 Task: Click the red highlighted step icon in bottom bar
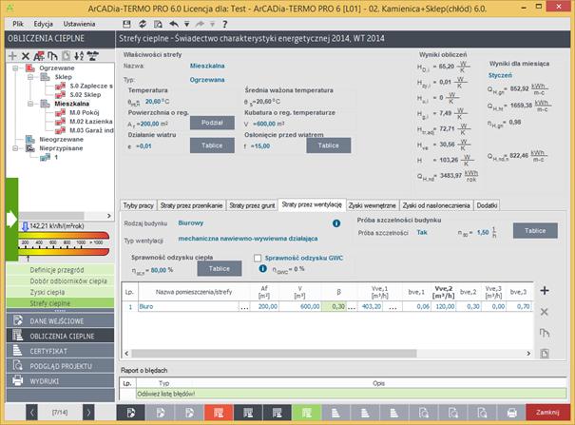(219, 413)
